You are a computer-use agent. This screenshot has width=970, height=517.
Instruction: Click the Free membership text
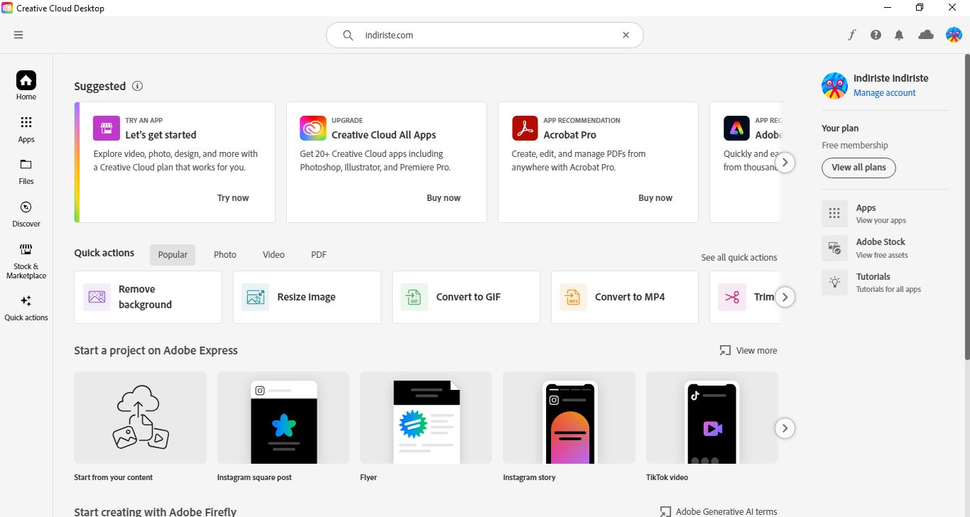click(x=855, y=146)
